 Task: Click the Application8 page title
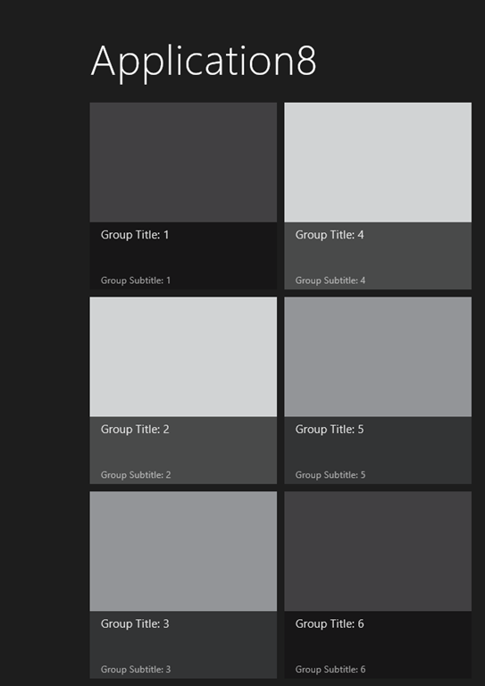click(204, 63)
